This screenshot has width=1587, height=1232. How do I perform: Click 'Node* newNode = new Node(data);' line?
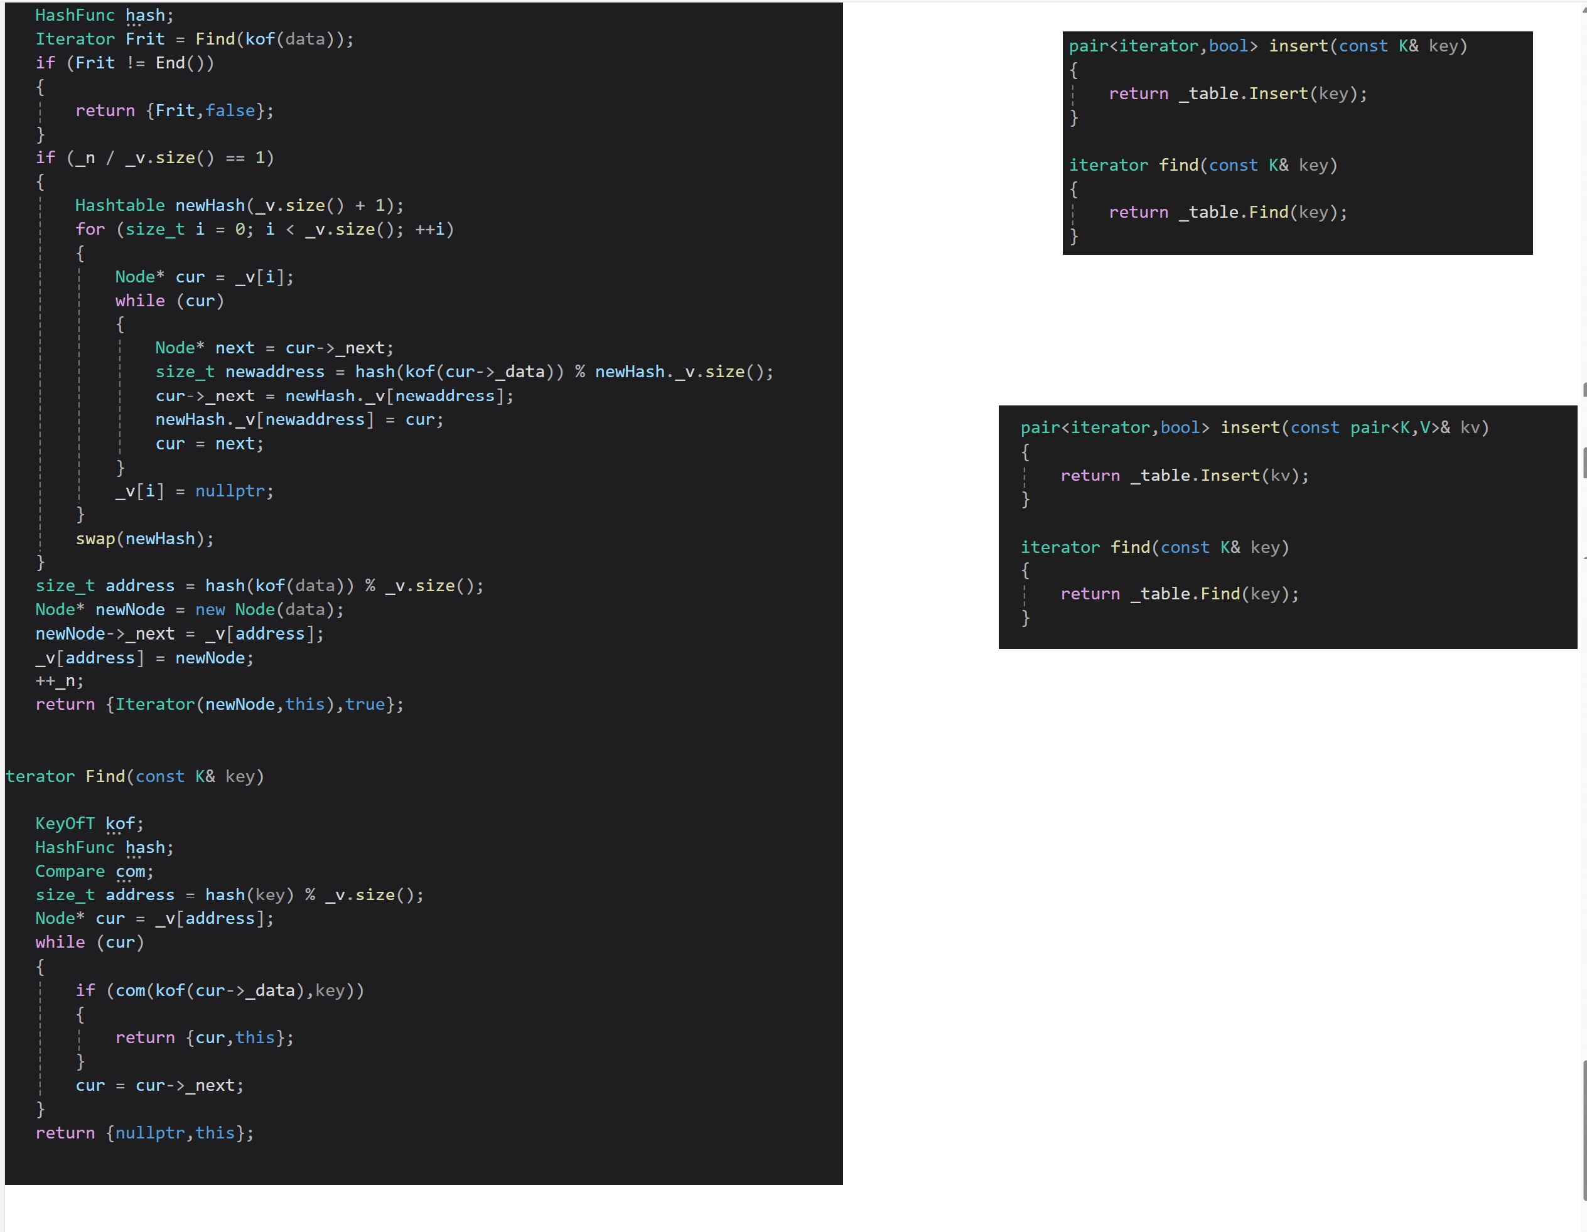[x=189, y=609]
